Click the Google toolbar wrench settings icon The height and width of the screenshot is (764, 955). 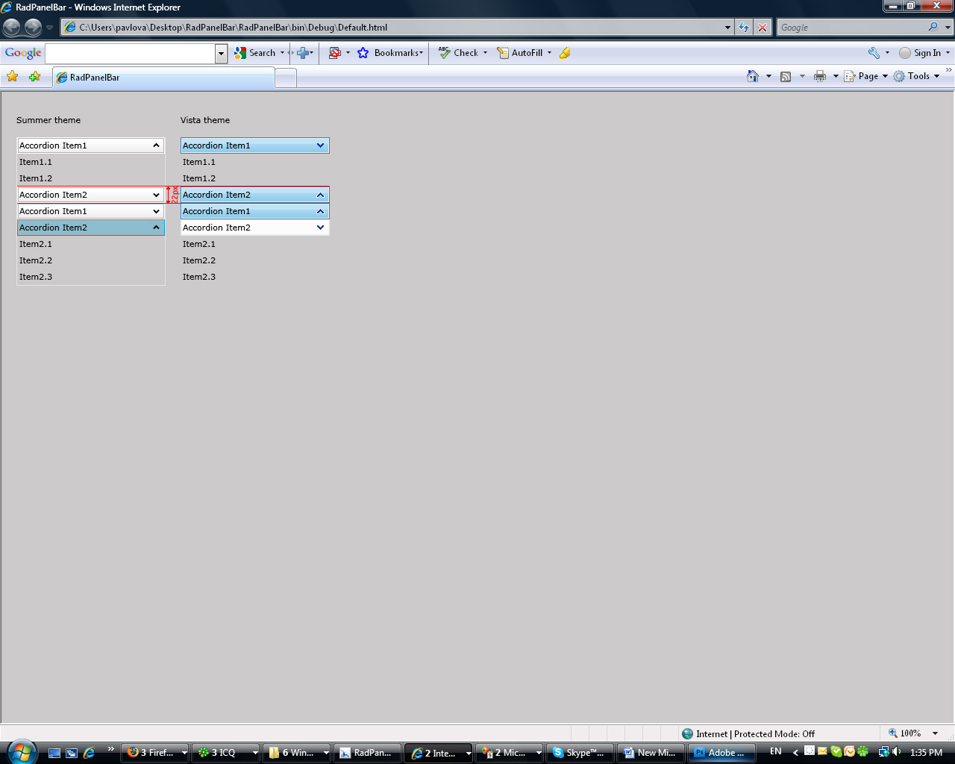click(874, 53)
